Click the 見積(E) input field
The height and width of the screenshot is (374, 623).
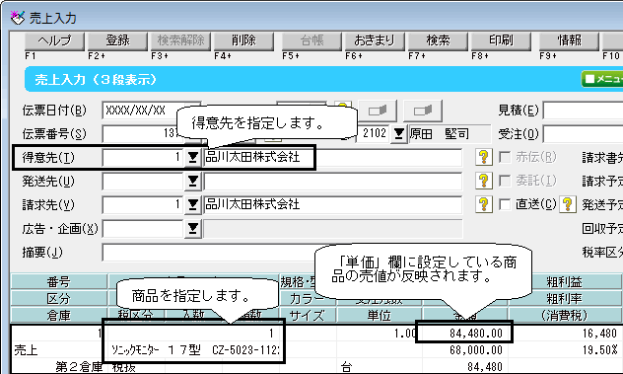coord(583,111)
